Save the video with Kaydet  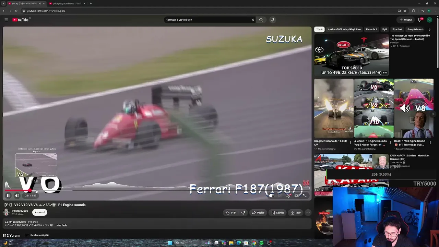[x=277, y=213]
